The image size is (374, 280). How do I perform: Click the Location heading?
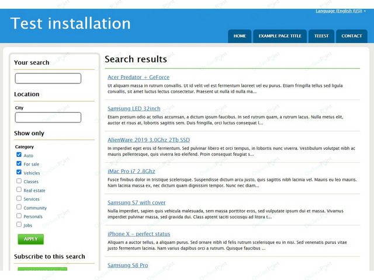point(27,94)
